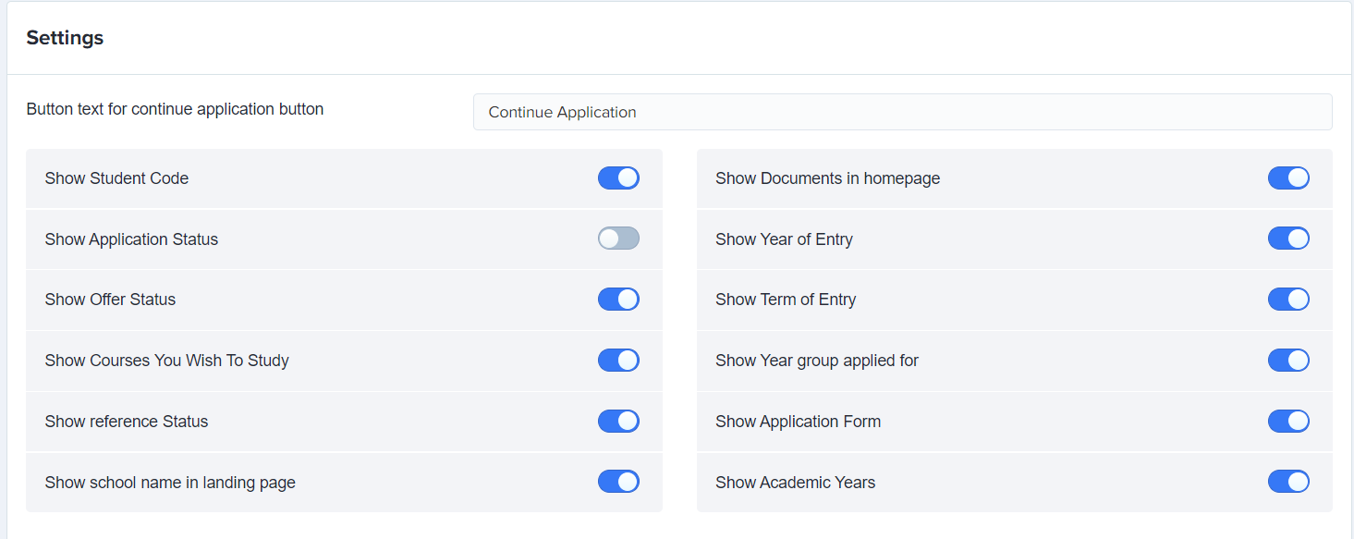Toggle Show Documents in homepage switch

coord(1288,178)
